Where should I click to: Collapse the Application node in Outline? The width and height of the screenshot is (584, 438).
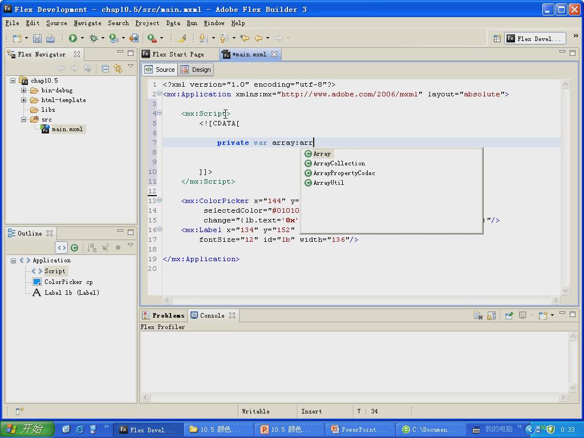(x=14, y=260)
